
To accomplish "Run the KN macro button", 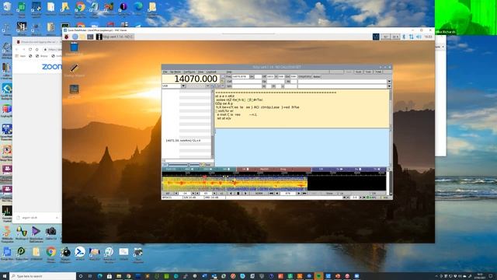I will click(227, 170).
